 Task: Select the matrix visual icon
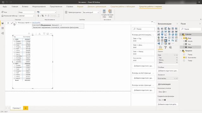[x=166, y=40]
